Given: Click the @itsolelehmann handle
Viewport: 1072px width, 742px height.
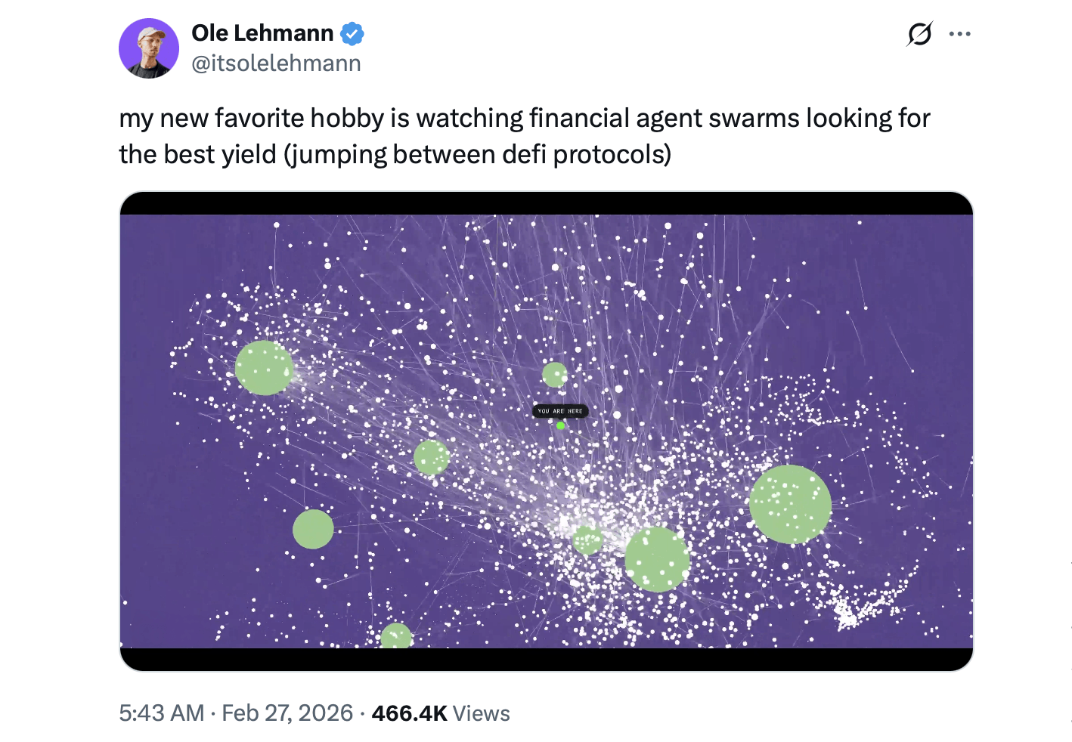Looking at the screenshot, I should pyautogui.click(x=276, y=63).
